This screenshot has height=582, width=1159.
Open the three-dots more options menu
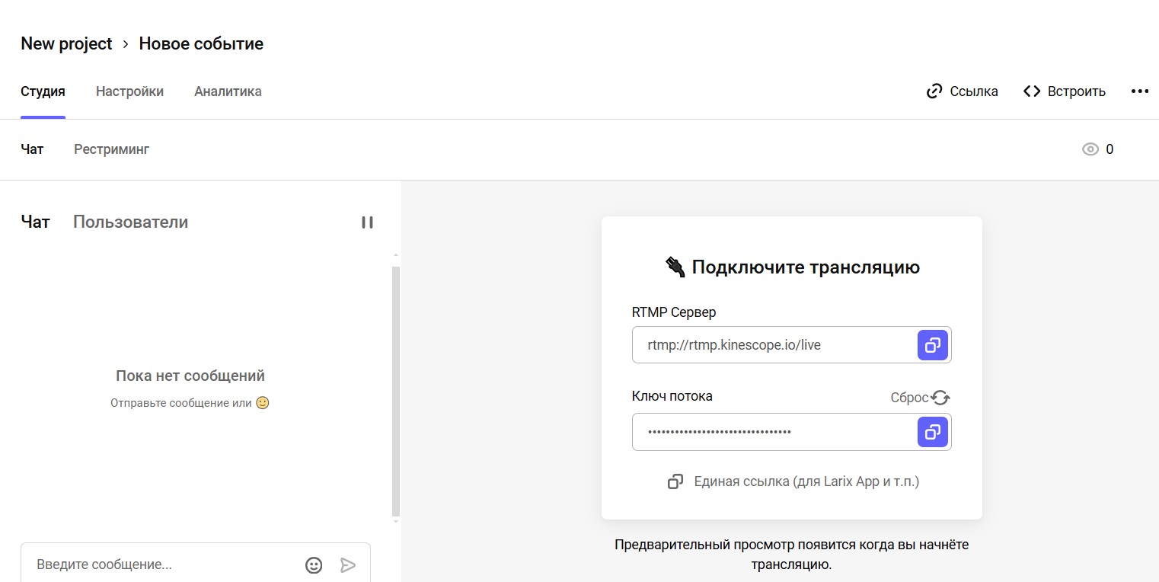(x=1139, y=91)
